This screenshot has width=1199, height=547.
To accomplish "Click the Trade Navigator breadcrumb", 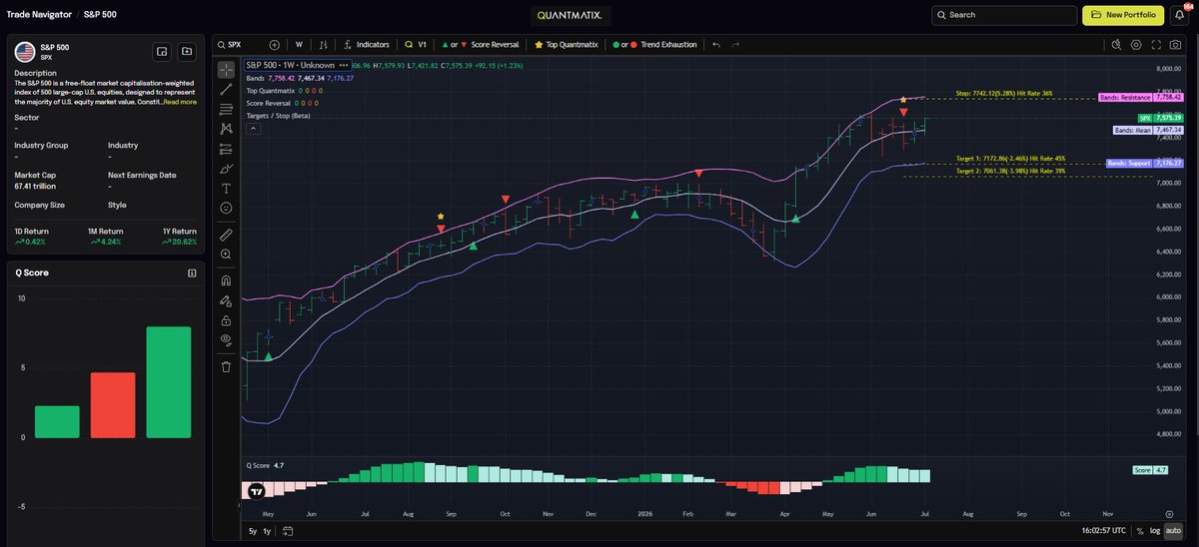I will [x=37, y=15].
